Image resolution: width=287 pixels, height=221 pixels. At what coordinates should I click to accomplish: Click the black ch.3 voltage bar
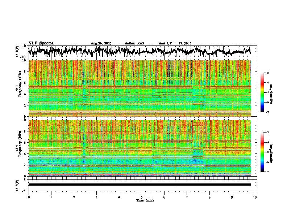(140, 185)
